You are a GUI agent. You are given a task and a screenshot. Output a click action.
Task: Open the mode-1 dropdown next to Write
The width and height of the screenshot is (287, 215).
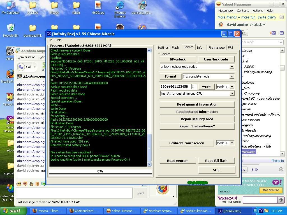click(232, 87)
